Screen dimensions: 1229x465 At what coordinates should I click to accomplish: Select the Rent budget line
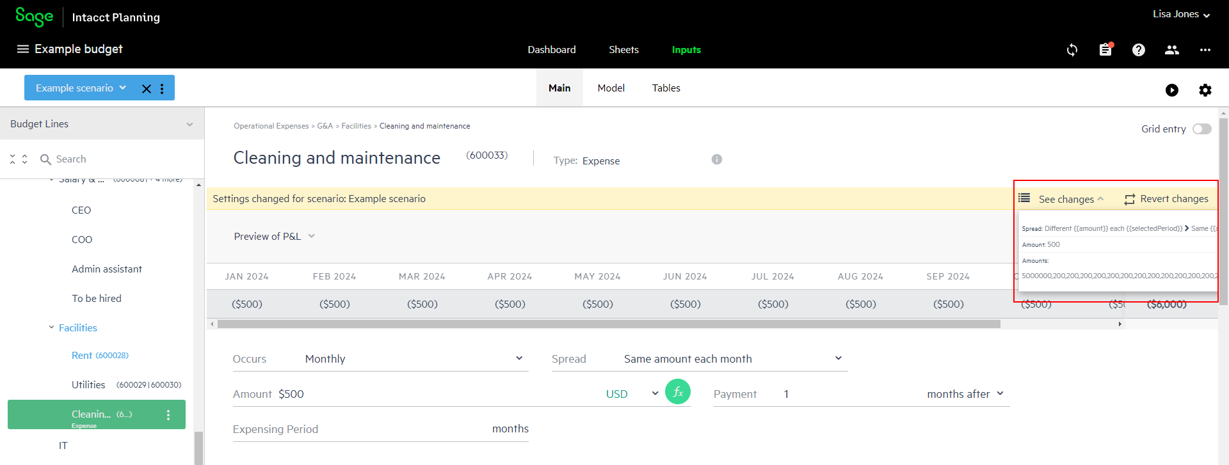pos(100,356)
